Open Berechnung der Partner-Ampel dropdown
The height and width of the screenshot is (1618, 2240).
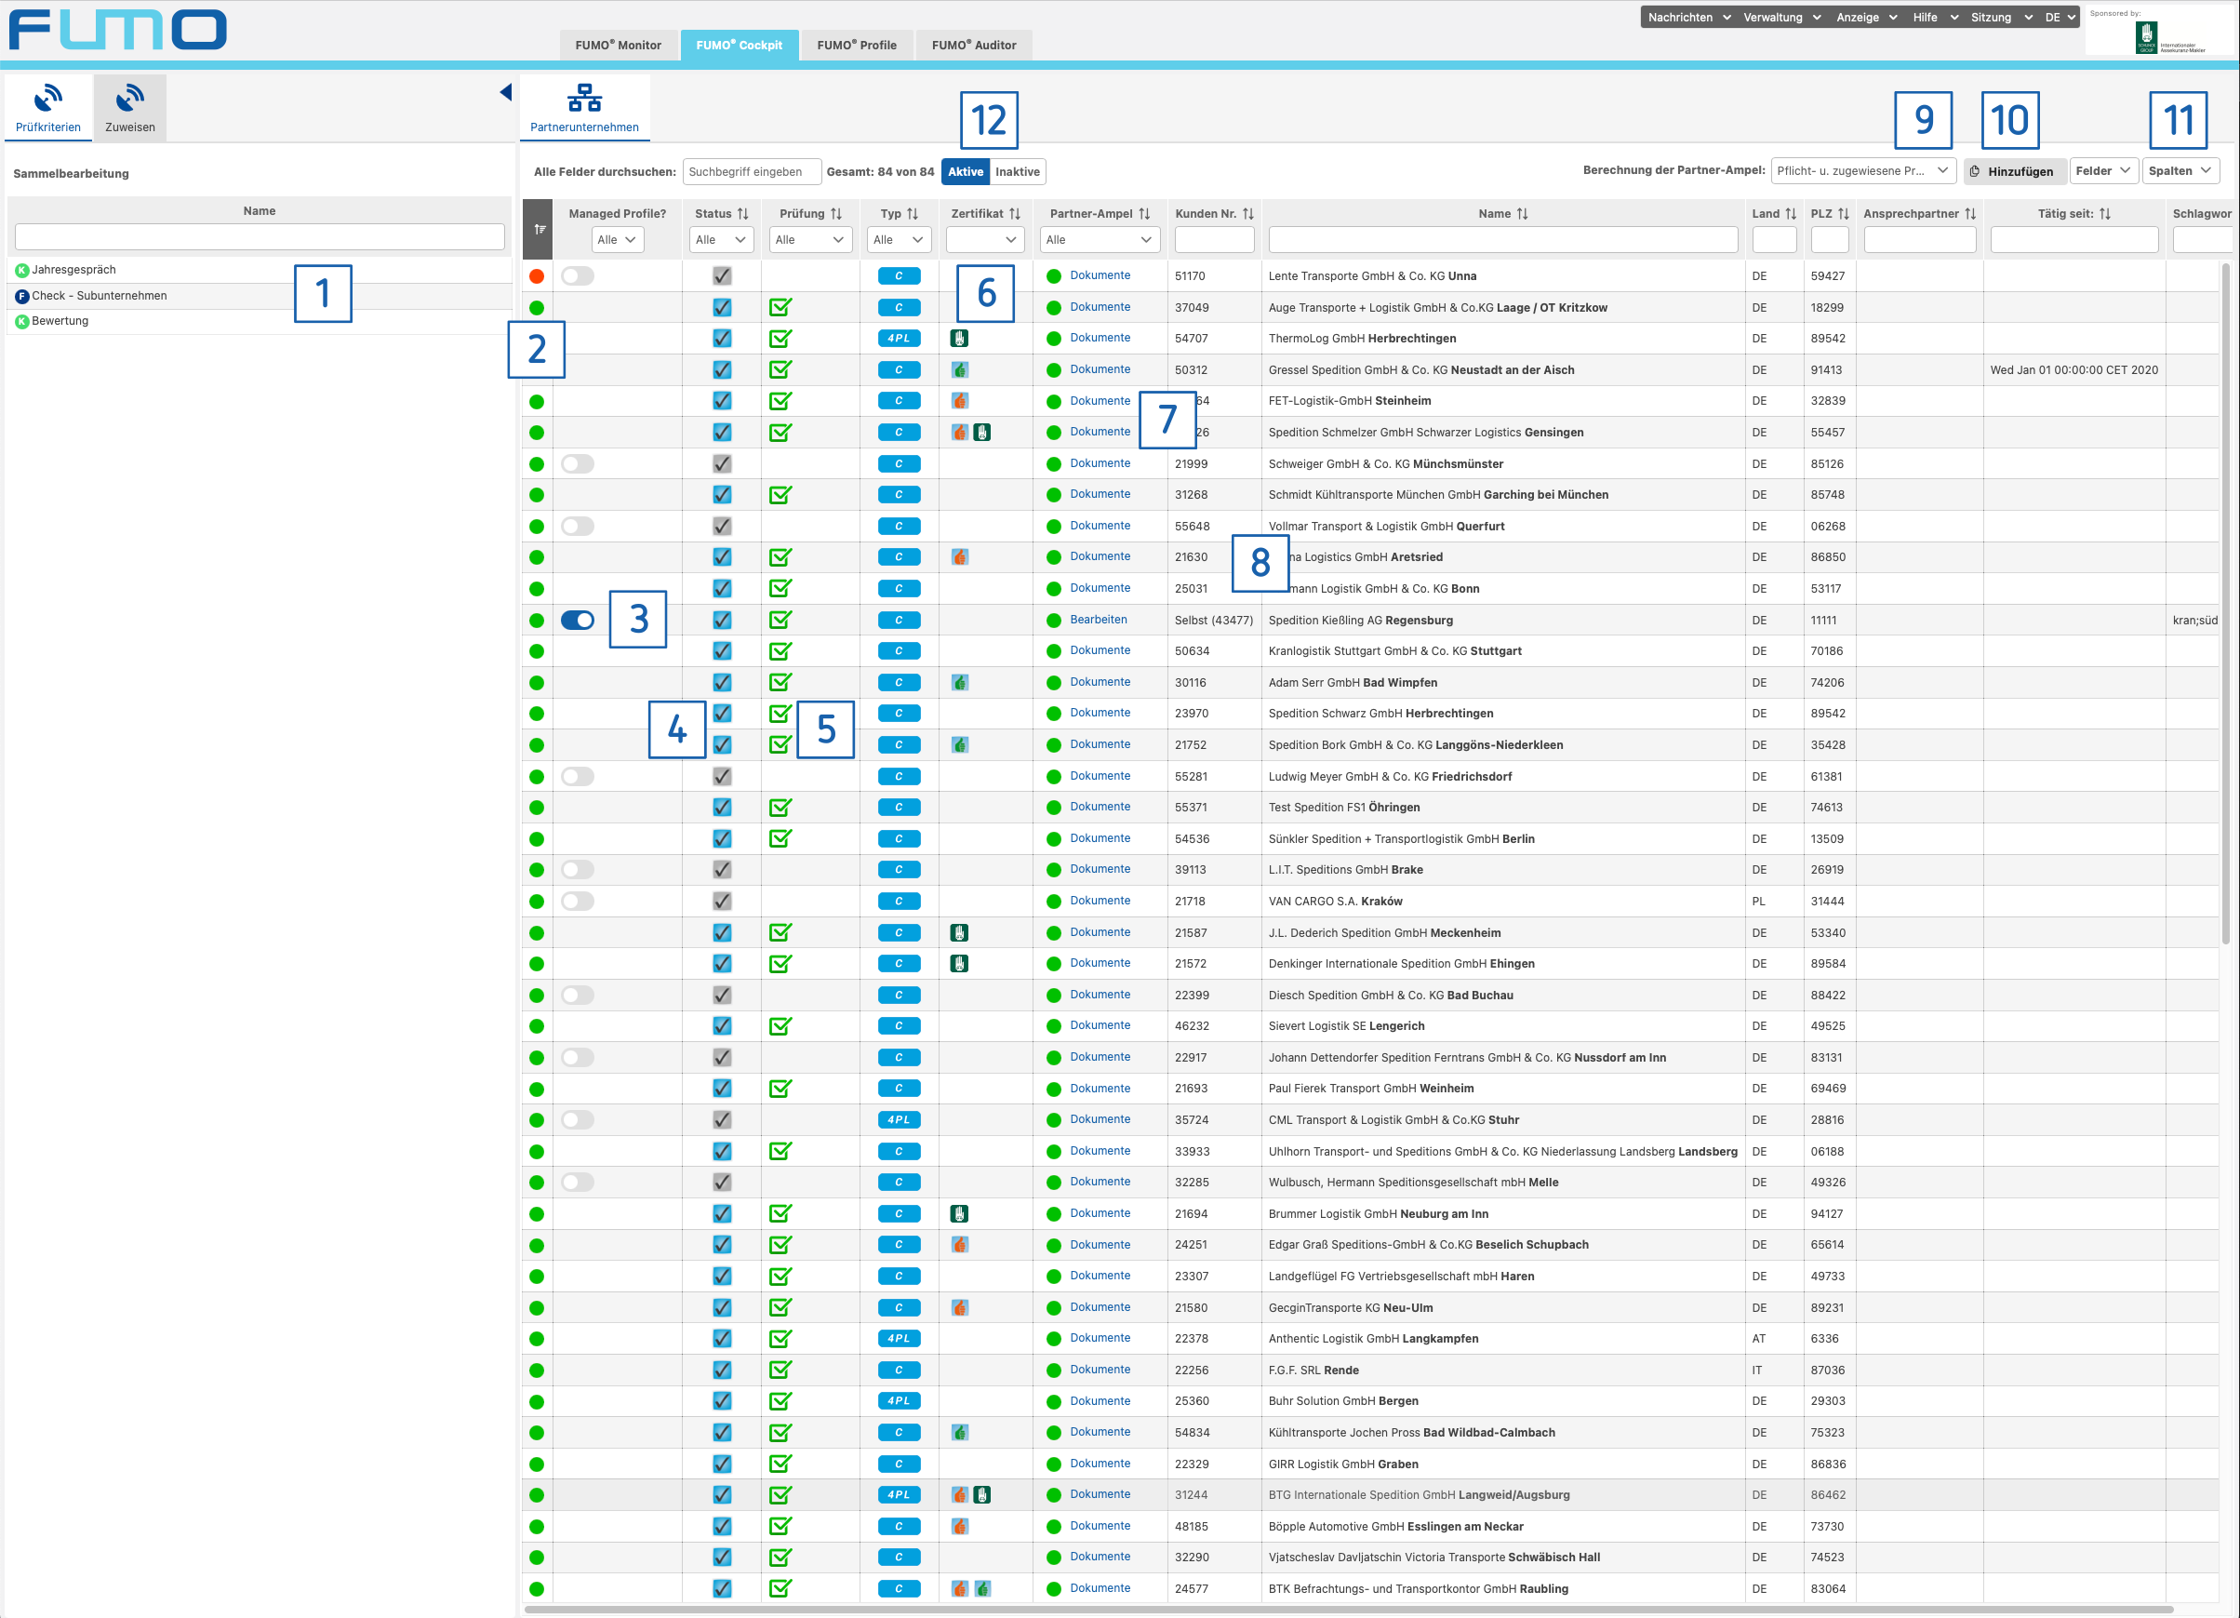click(1862, 171)
